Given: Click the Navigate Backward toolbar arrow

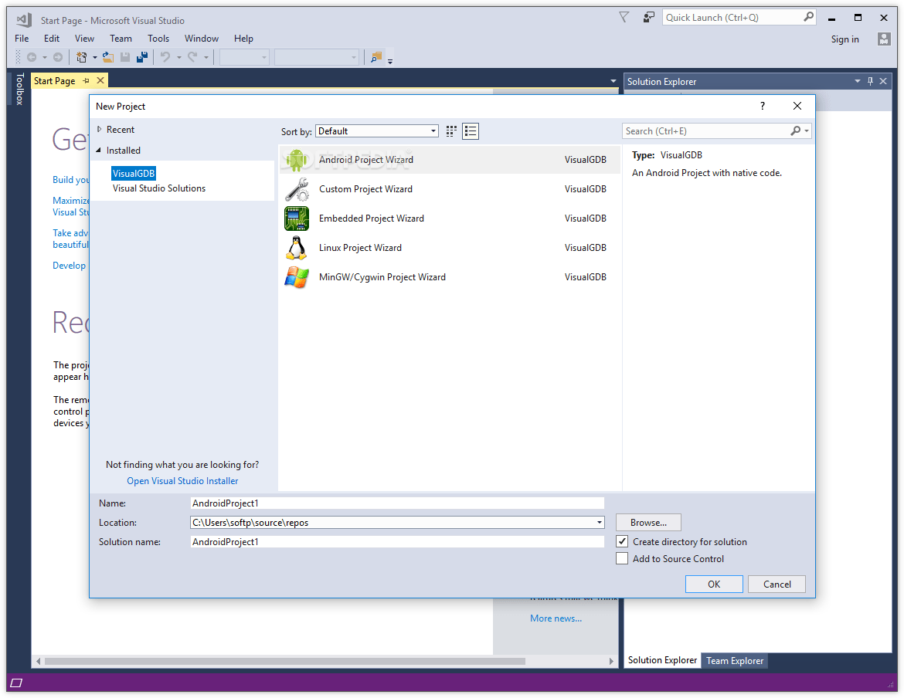Looking at the screenshot, I should (32, 57).
